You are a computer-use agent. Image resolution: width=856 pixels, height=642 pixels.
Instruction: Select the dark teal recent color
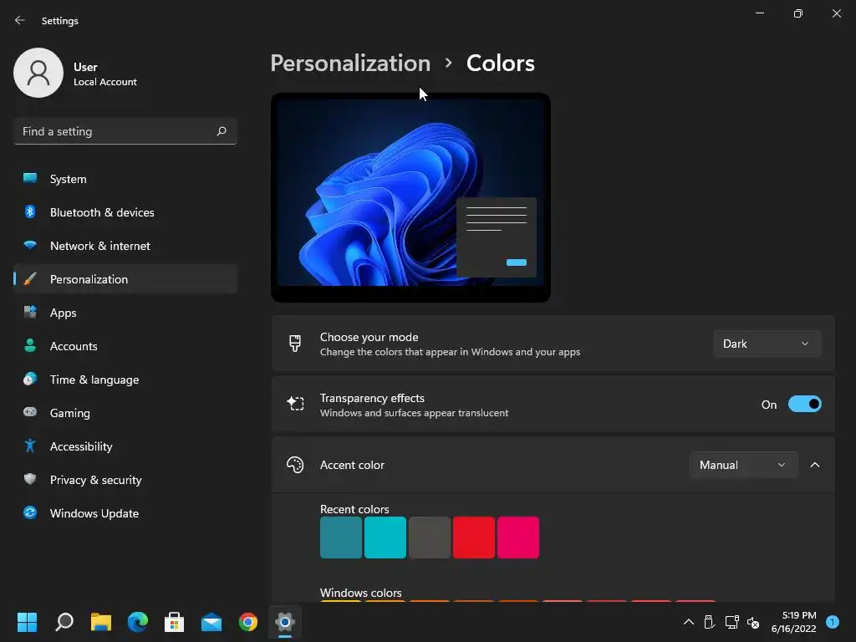[x=341, y=538]
